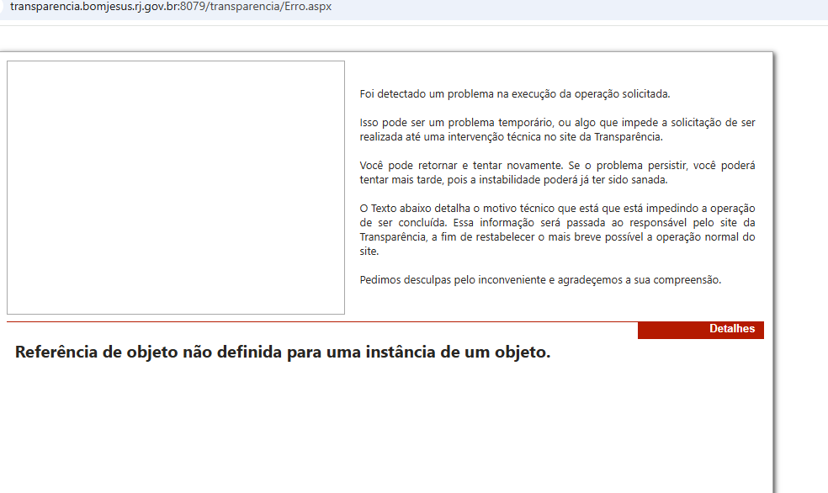The width and height of the screenshot is (828, 493).
Task: Open the red Detalhes tab
Action: pyautogui.click(x=701, y=330)
